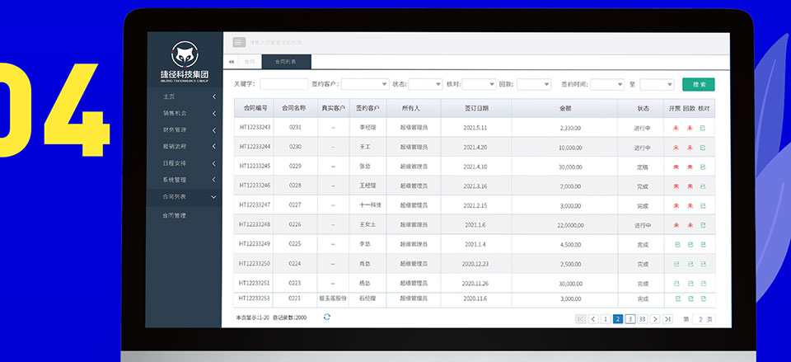Click the double-left arrow beside the tabs

(232, 62)
